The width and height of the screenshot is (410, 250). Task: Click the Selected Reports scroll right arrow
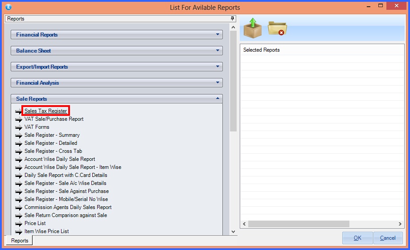point(400,224)
